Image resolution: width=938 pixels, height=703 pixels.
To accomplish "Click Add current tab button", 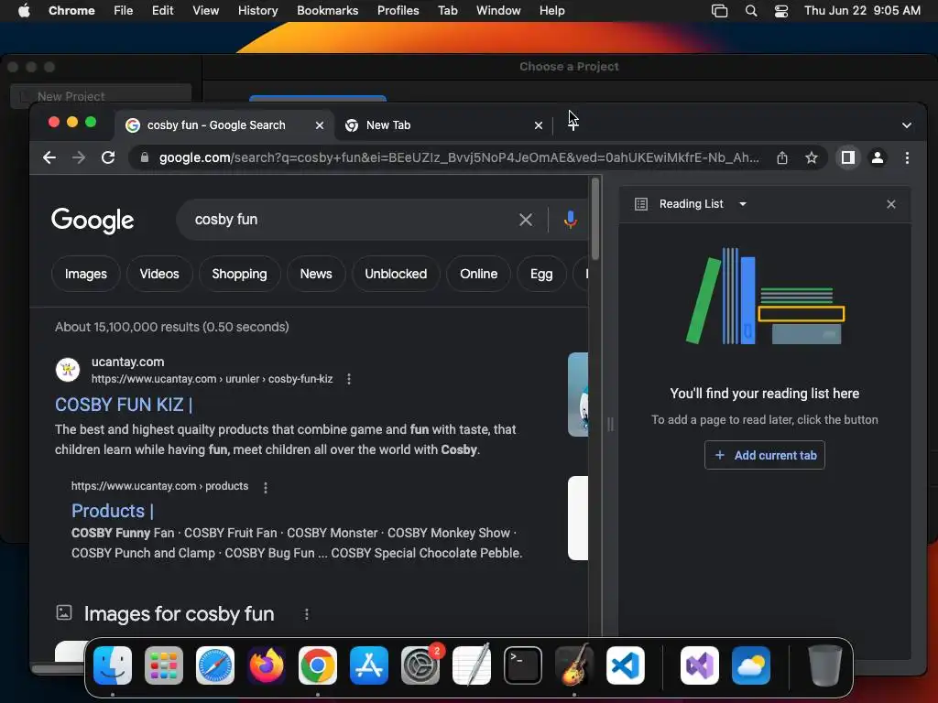I will click(x=765, y=455).
